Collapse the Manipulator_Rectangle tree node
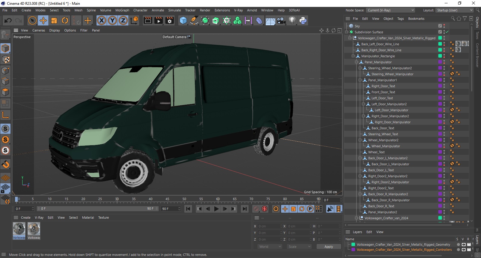 click(x=353, y=56)
